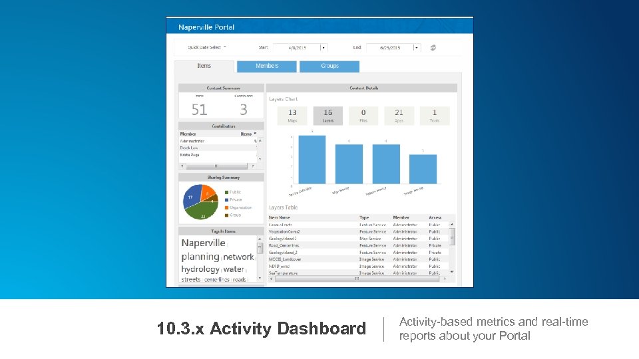Click the Naperville tag
This screenshot has height=359, width=639.
(x=204, y=243)
